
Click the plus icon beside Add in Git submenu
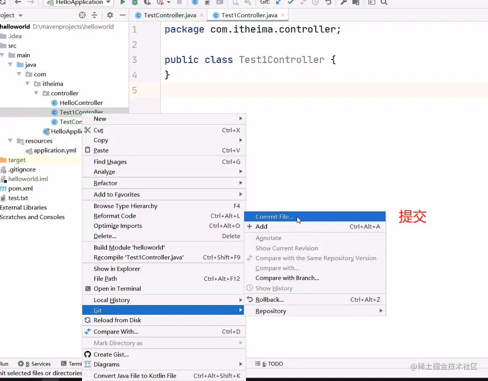249,227
